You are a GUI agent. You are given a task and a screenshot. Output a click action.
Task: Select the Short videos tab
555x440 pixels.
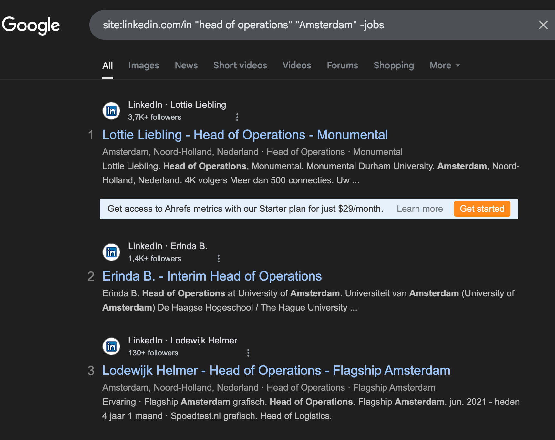pyautogui.click(x=240, y=65)
